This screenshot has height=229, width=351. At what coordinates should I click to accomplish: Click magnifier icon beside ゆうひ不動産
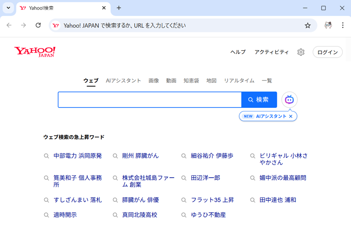click(184, 215)
